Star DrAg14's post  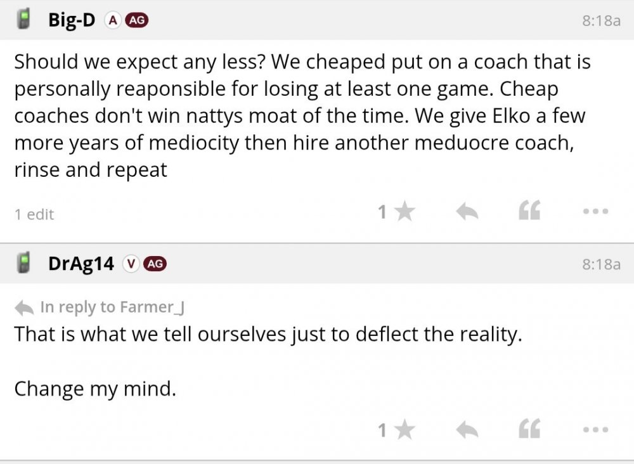(404, 431)
